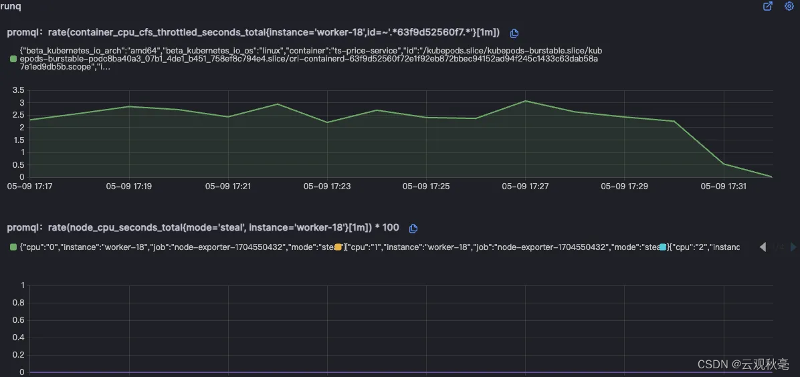The width and height of the screenshot is (800, 377).
Task: Click the 05-09 17:25 axis label
Action: click(x=426, y=186)
